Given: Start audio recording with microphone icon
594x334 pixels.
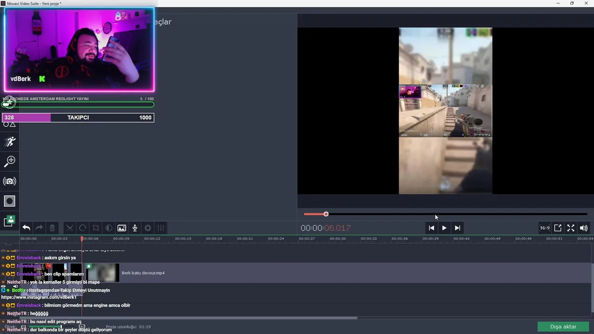Looking at the screenshot, I should tap(135, 228).
